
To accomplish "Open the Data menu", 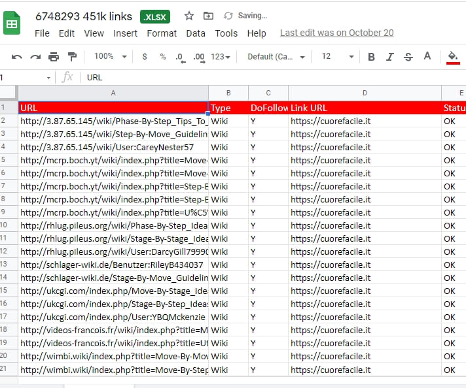I will 195,33.
